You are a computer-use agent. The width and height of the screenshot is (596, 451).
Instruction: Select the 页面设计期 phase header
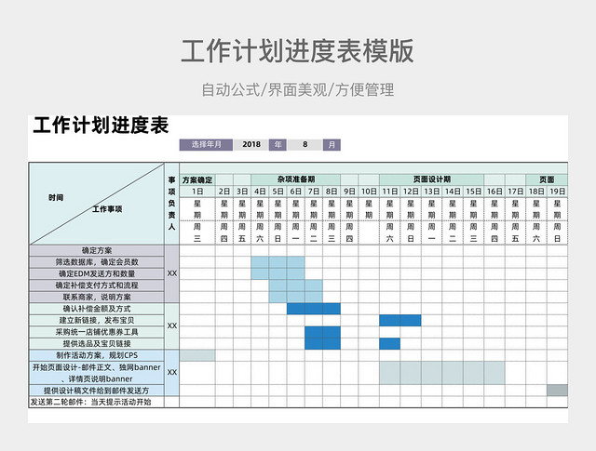tap(431, 179)
